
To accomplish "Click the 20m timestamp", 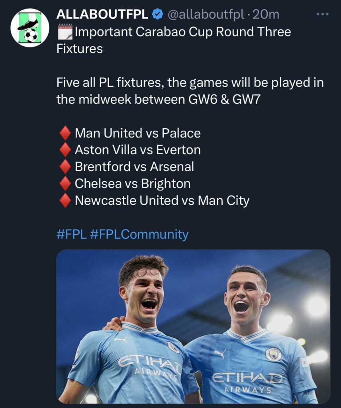I will [x=266, y=15].
